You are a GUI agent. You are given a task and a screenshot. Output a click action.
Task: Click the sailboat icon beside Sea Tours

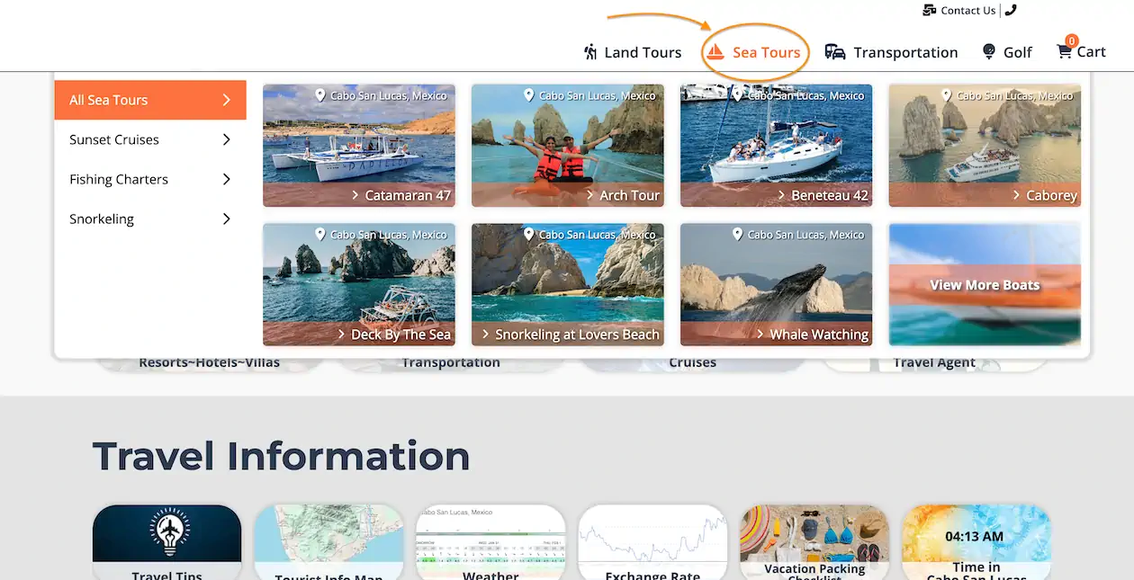715,52
